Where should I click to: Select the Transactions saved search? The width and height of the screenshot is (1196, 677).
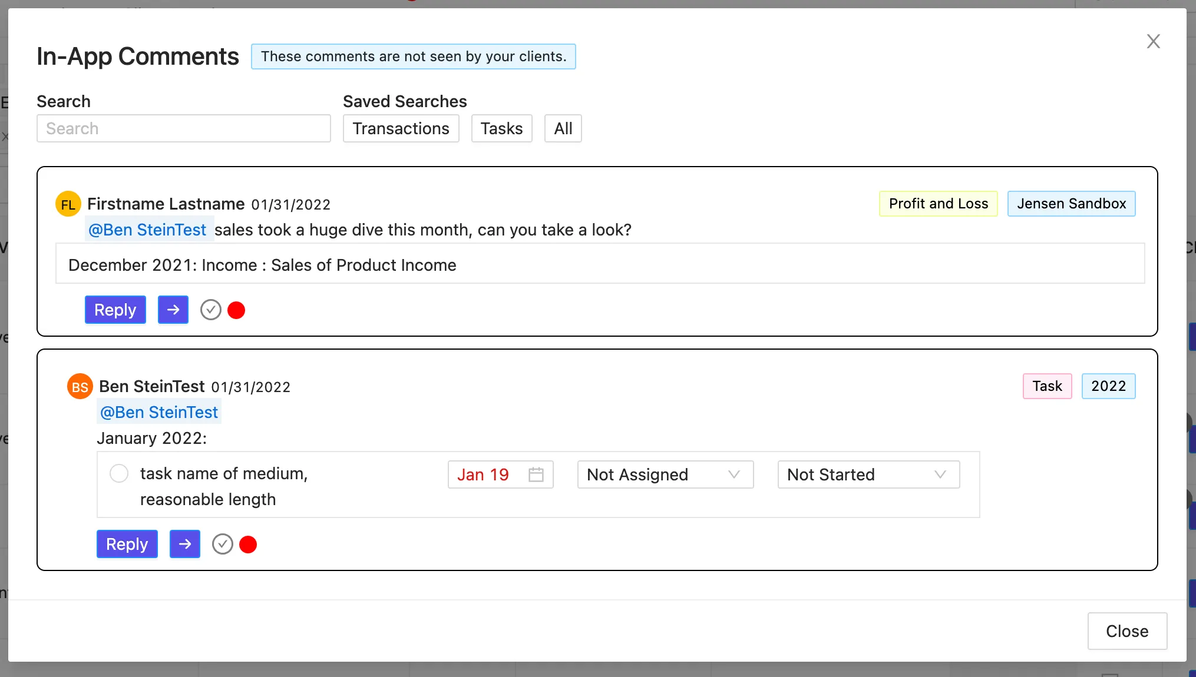(401, 128)
